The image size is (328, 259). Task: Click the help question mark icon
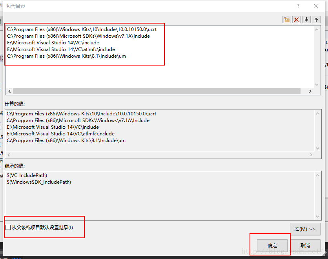coord(298,6)
